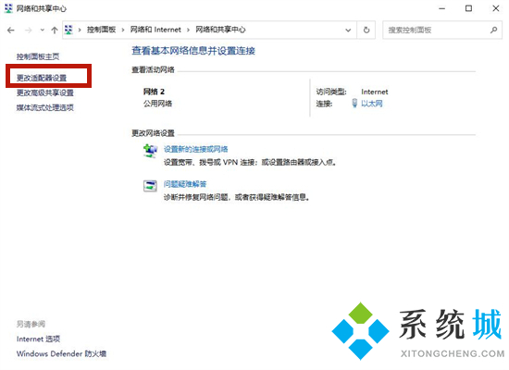The height and width of the screenshot is (370, 509).
Task: Click the search magnifier icon
Action: (x=494, y=31)
